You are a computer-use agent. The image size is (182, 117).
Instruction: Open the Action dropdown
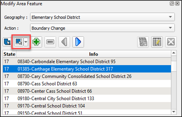pyautogui.click(x=102, y=28)
